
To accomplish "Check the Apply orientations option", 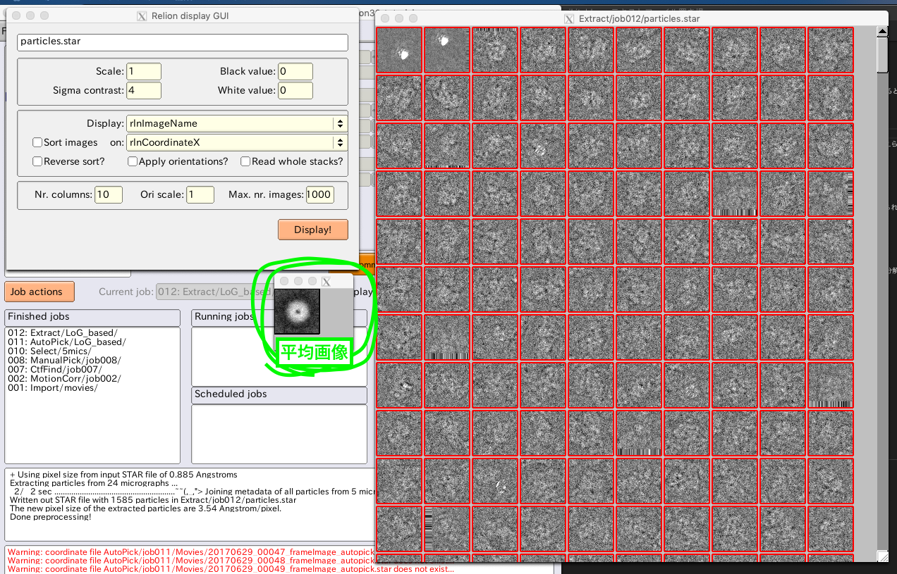I will coord(133,161).
